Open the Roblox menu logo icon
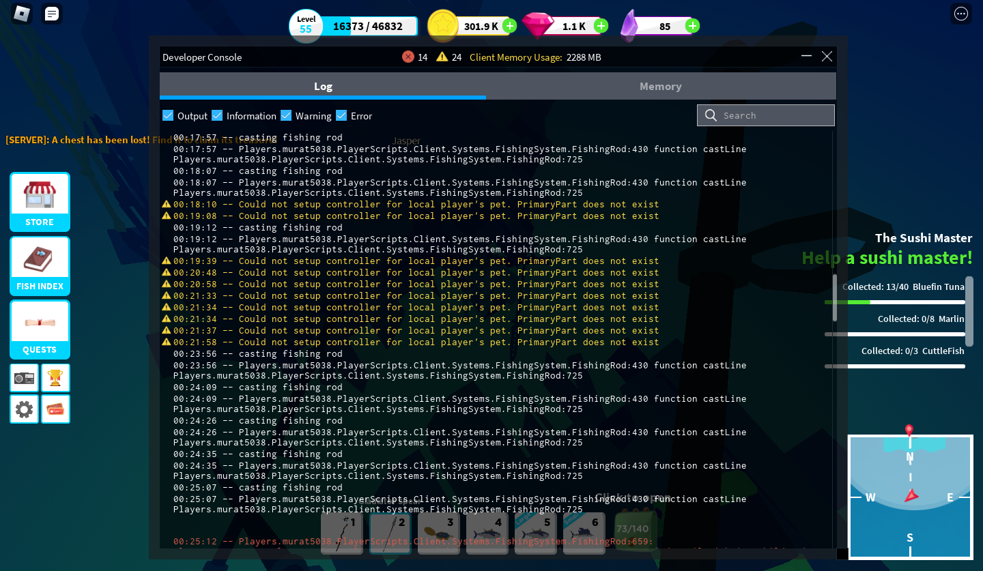Screen dimensions: 983x571 pyautogui.click(x=22, y=13)
